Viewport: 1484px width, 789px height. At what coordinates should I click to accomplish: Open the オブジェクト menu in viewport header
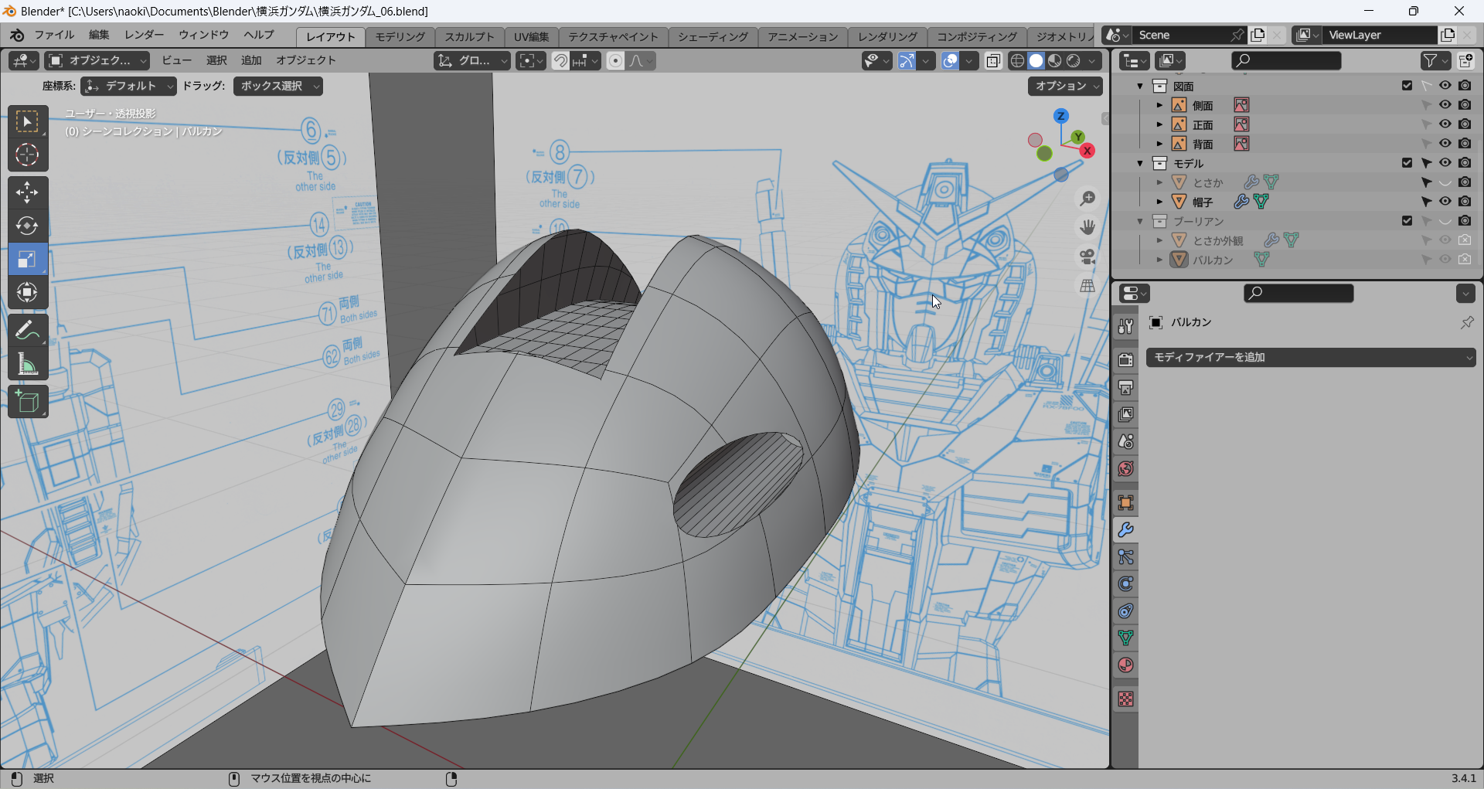pos(305,60)
